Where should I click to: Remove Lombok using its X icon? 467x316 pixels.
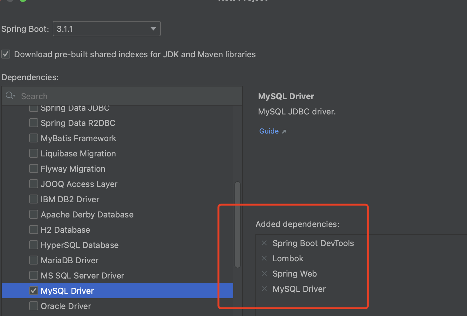[264, 258]
